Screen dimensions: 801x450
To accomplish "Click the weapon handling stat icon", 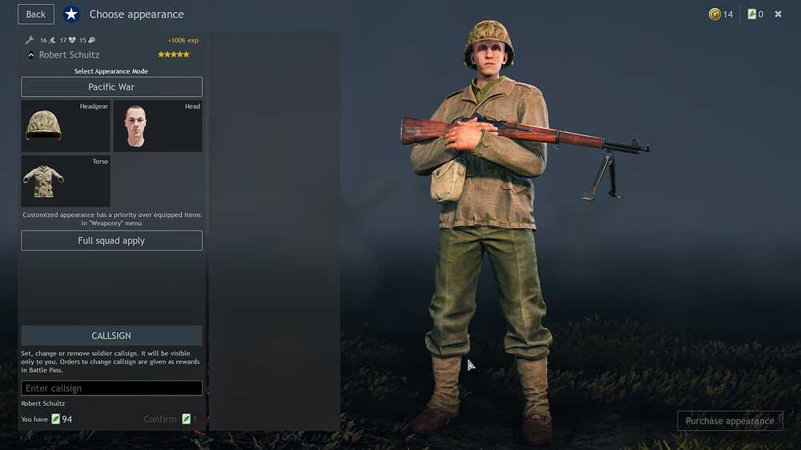I will click(92, 40).
